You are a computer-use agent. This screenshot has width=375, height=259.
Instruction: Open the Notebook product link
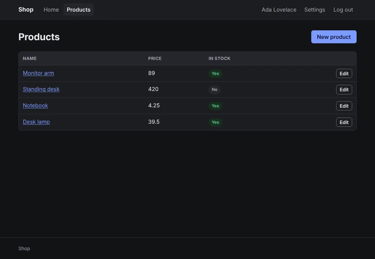(x=35, y=105)
